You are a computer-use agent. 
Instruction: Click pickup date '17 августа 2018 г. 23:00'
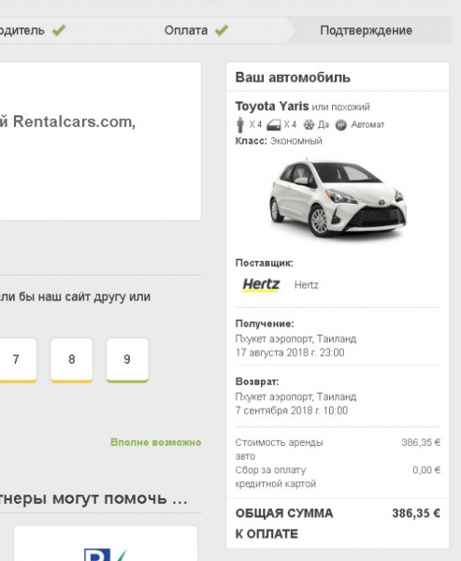pyautogui.click(x=290, y=352)
